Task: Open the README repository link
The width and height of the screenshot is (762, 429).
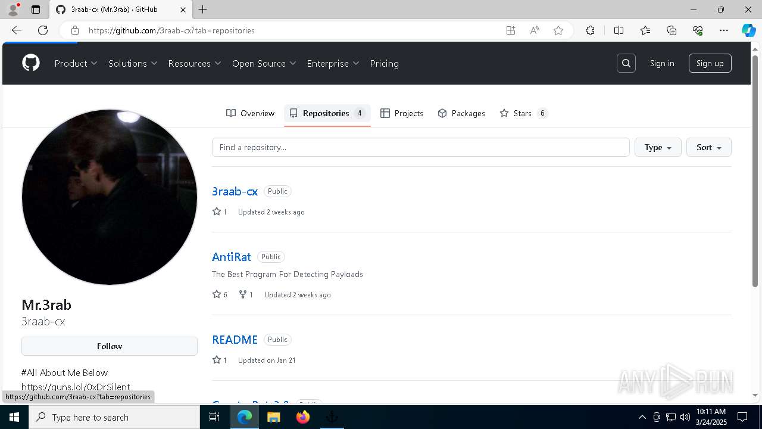Action: tap(235, 340)
